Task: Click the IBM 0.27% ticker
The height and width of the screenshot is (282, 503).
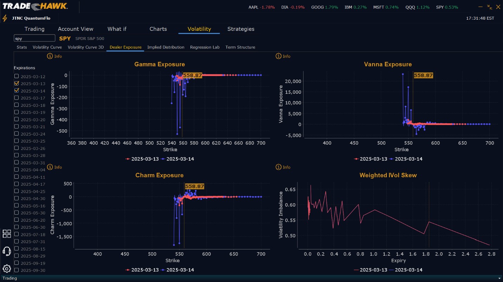Action: [x=355, y=7]
